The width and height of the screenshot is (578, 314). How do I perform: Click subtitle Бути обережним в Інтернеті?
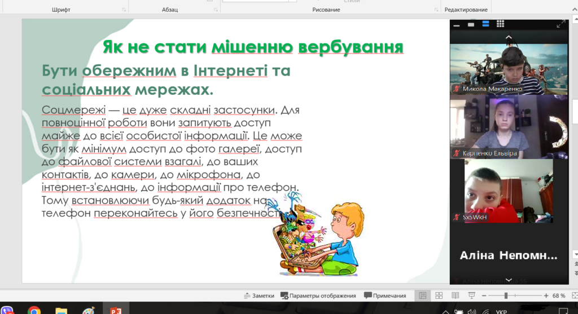pyautogui.click(x=166, y=80)
